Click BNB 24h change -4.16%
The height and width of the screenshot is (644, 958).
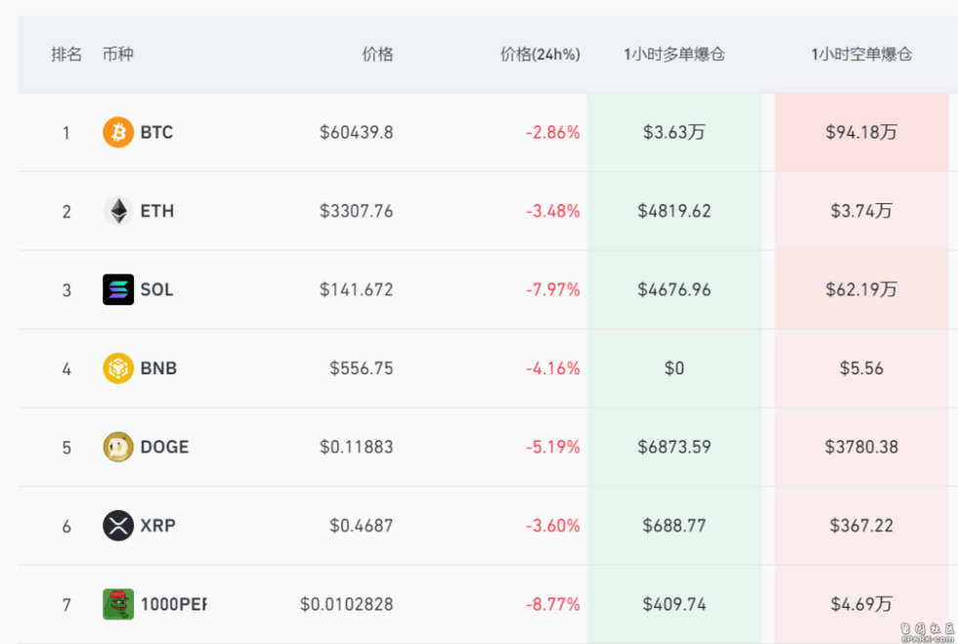click(552, 368)
